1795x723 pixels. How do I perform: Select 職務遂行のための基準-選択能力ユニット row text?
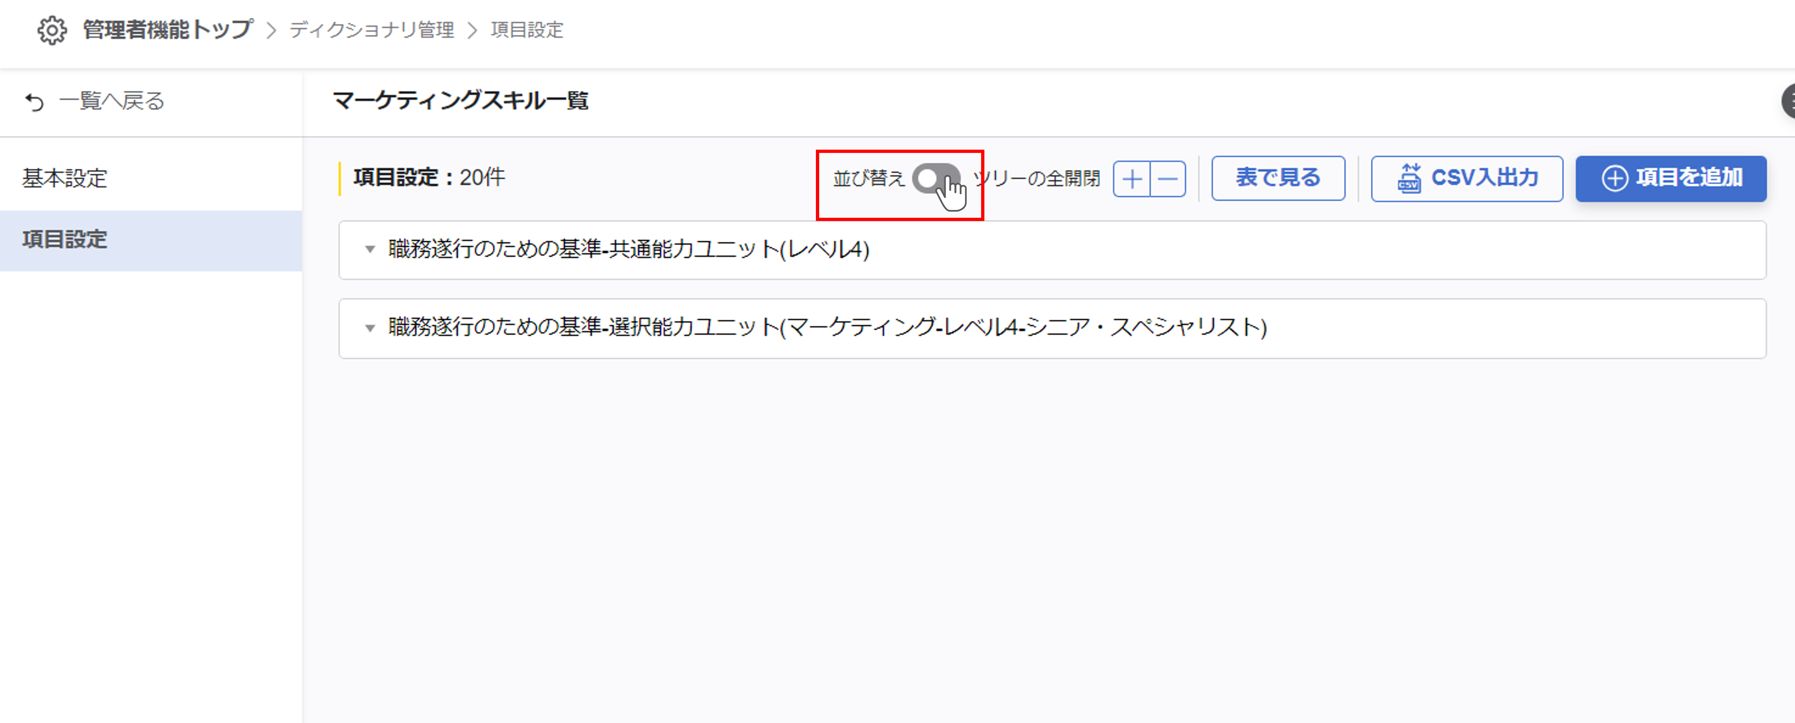[x=827, y=327]
